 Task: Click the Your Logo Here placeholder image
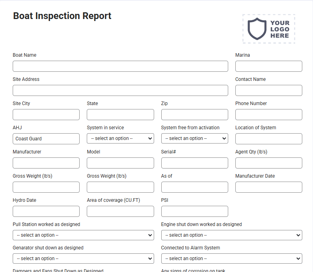pos(269,29)
